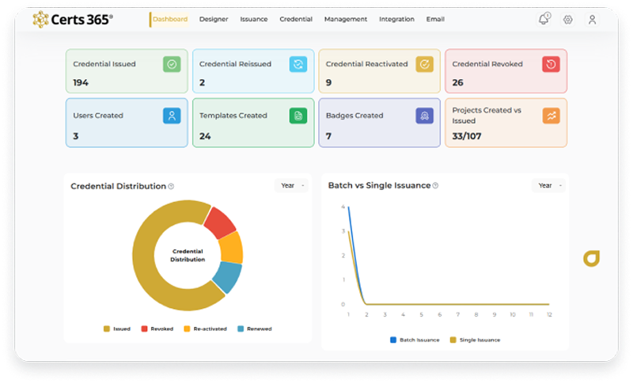This screenshot has width=633, height=384.
Task: Open the Credential menu
Action: click(x=296, y=19)
